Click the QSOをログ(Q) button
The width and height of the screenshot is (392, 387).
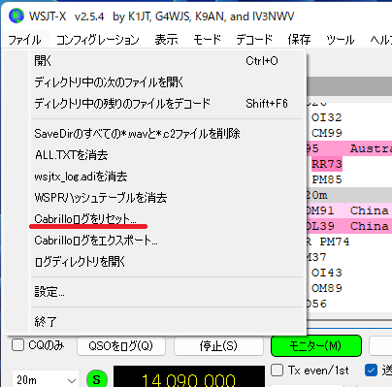coord(121,346)
